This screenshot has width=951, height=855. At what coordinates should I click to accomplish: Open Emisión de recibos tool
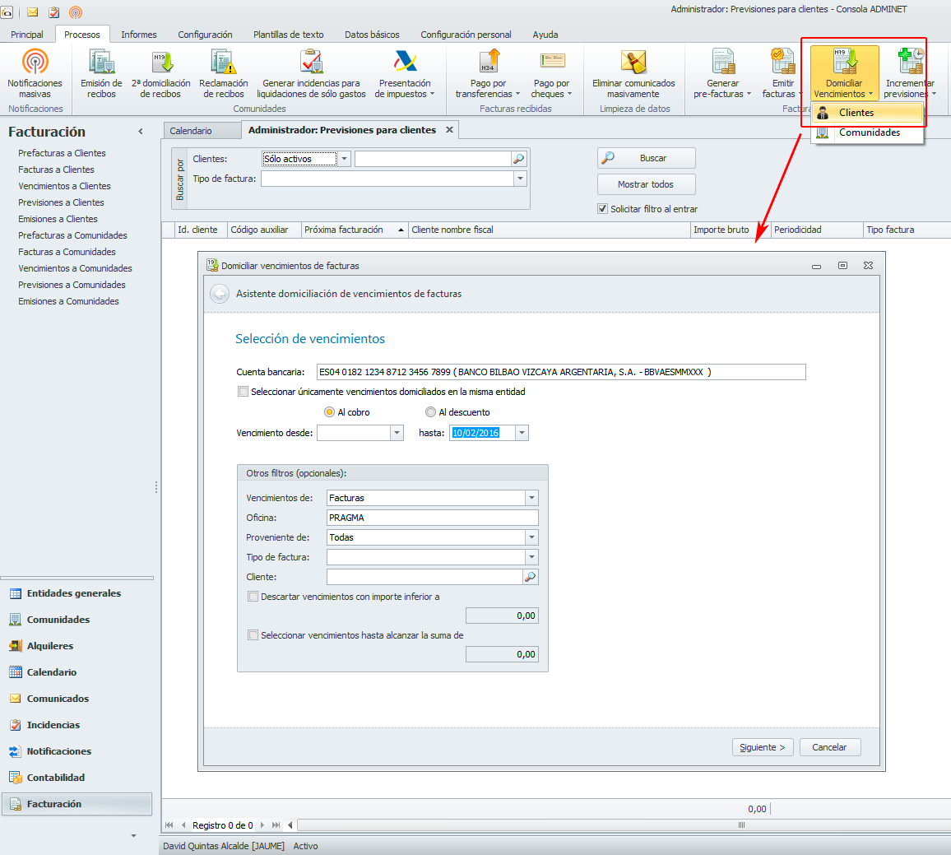tap(101, 63)
